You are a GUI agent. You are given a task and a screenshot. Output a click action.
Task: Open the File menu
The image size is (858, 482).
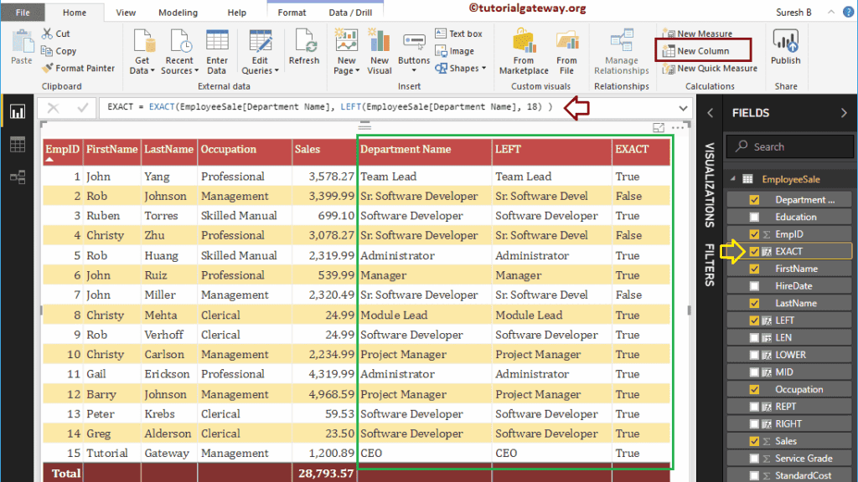23,13
